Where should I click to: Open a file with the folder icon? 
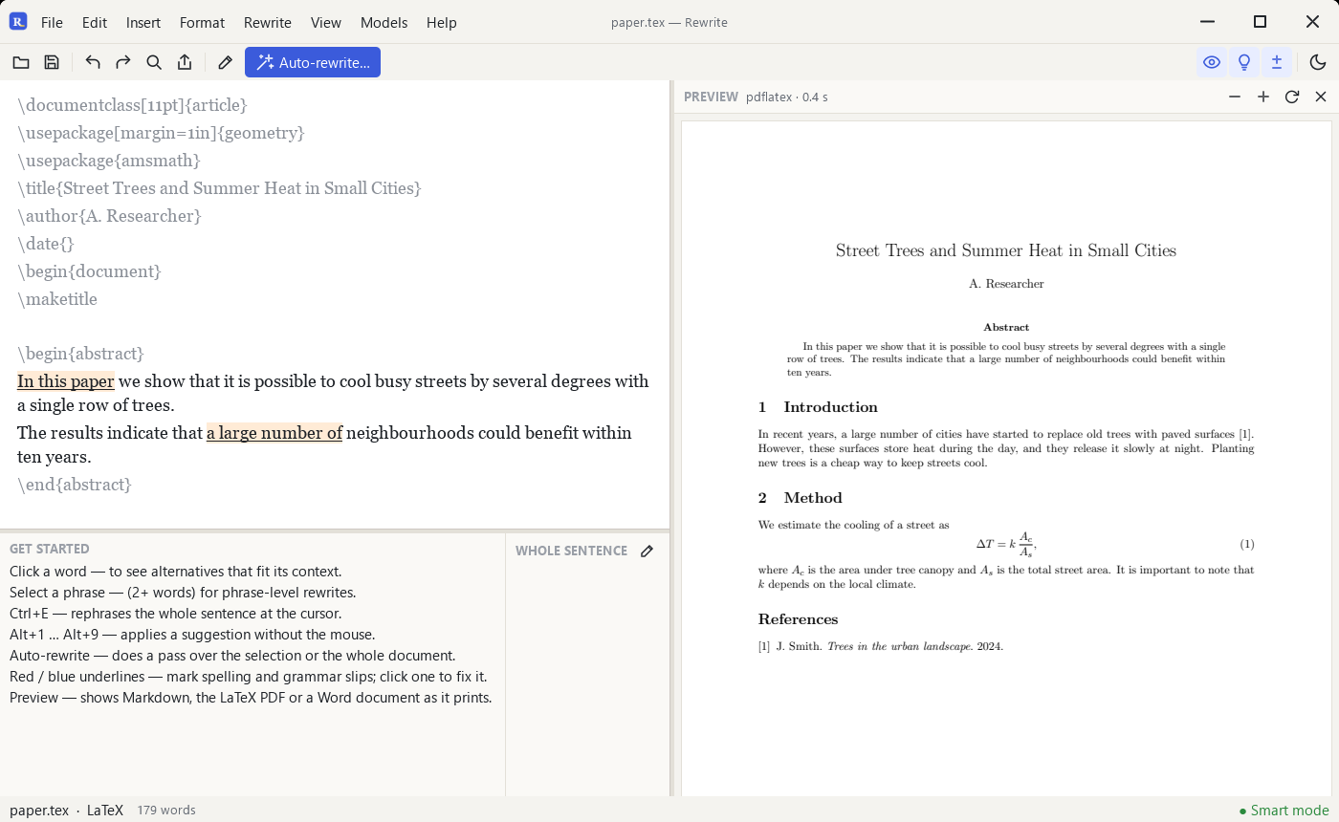click(x=20, y=62)
